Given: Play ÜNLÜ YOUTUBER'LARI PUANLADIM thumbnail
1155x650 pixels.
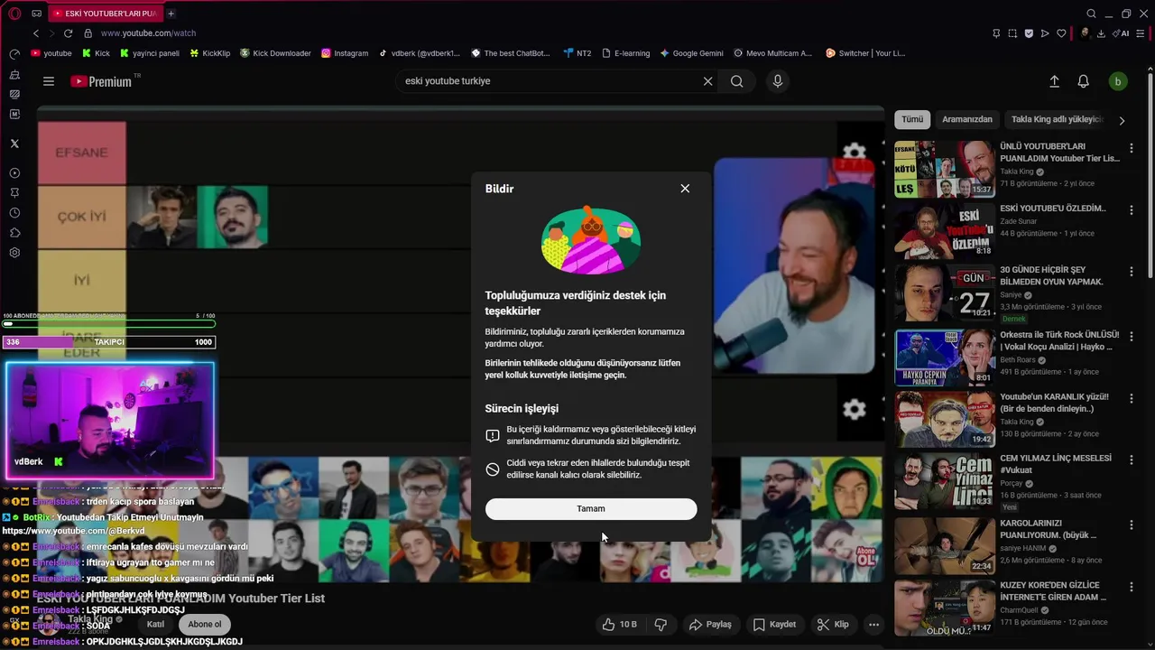Looking at the screenshot, I should tap(945, 169).
